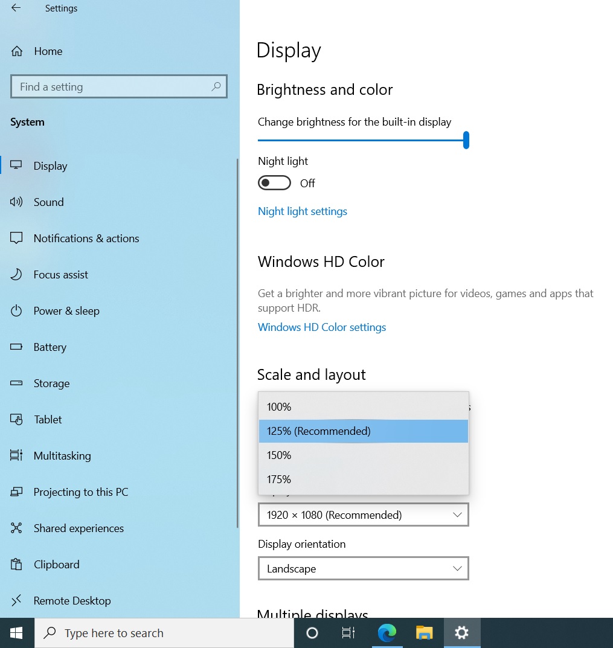The height and width of the screenshot is (648, 613).
Task: Select 125% (Recommended) scaling
Action: tap(364, 431)
